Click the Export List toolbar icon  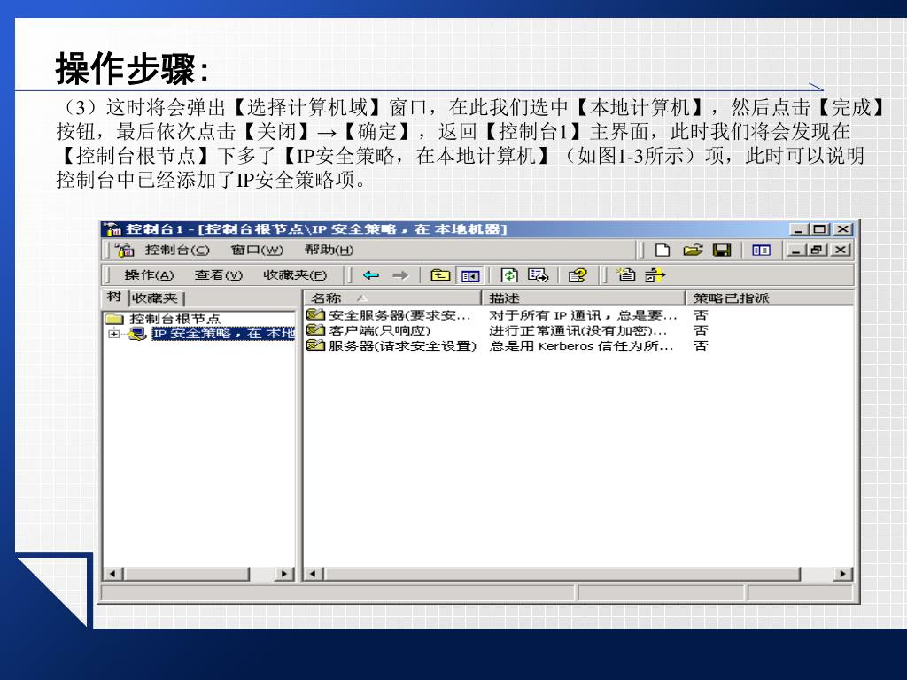[538, 275]
